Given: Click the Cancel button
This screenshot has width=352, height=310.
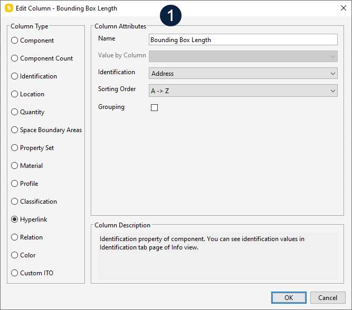Looking at the screenshot, I should 328,298.
